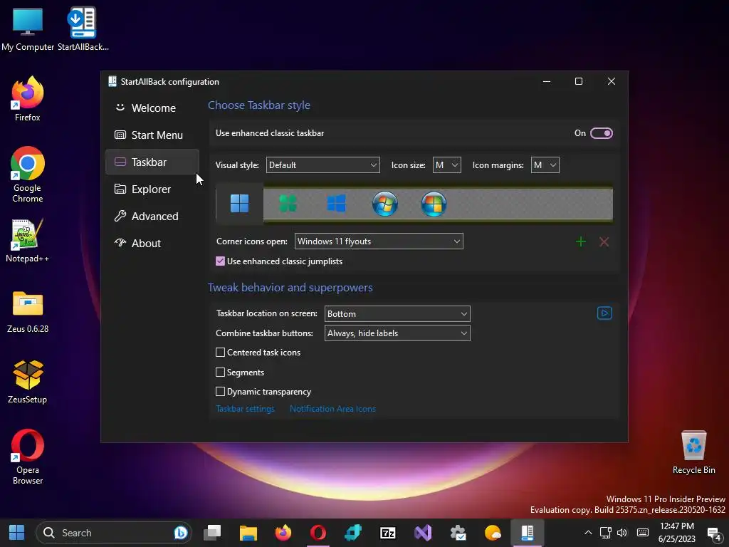Pick the Windows 10 blue logo start button
The image size is (729, 547).
[x=336, y=203]
